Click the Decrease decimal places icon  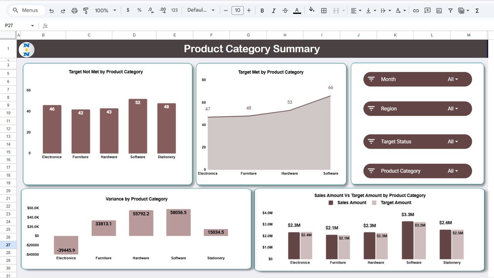click(151, 10)
